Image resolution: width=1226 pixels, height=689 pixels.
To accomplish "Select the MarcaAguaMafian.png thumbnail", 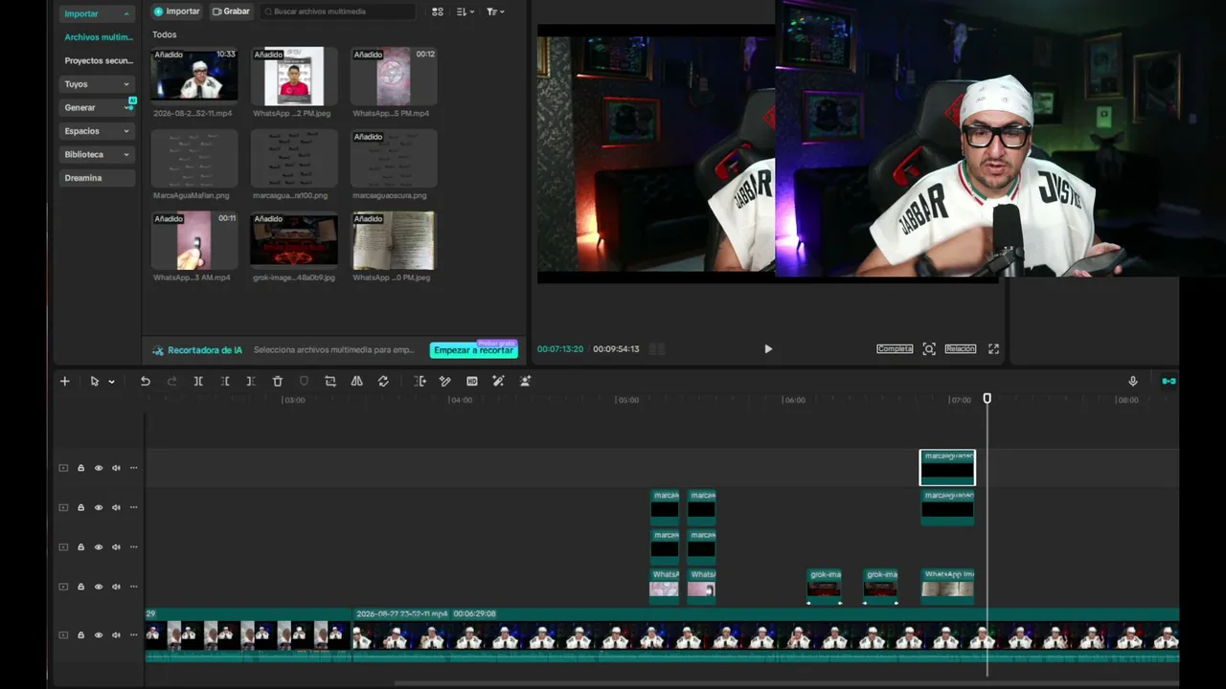I will [x=194, y=159].
